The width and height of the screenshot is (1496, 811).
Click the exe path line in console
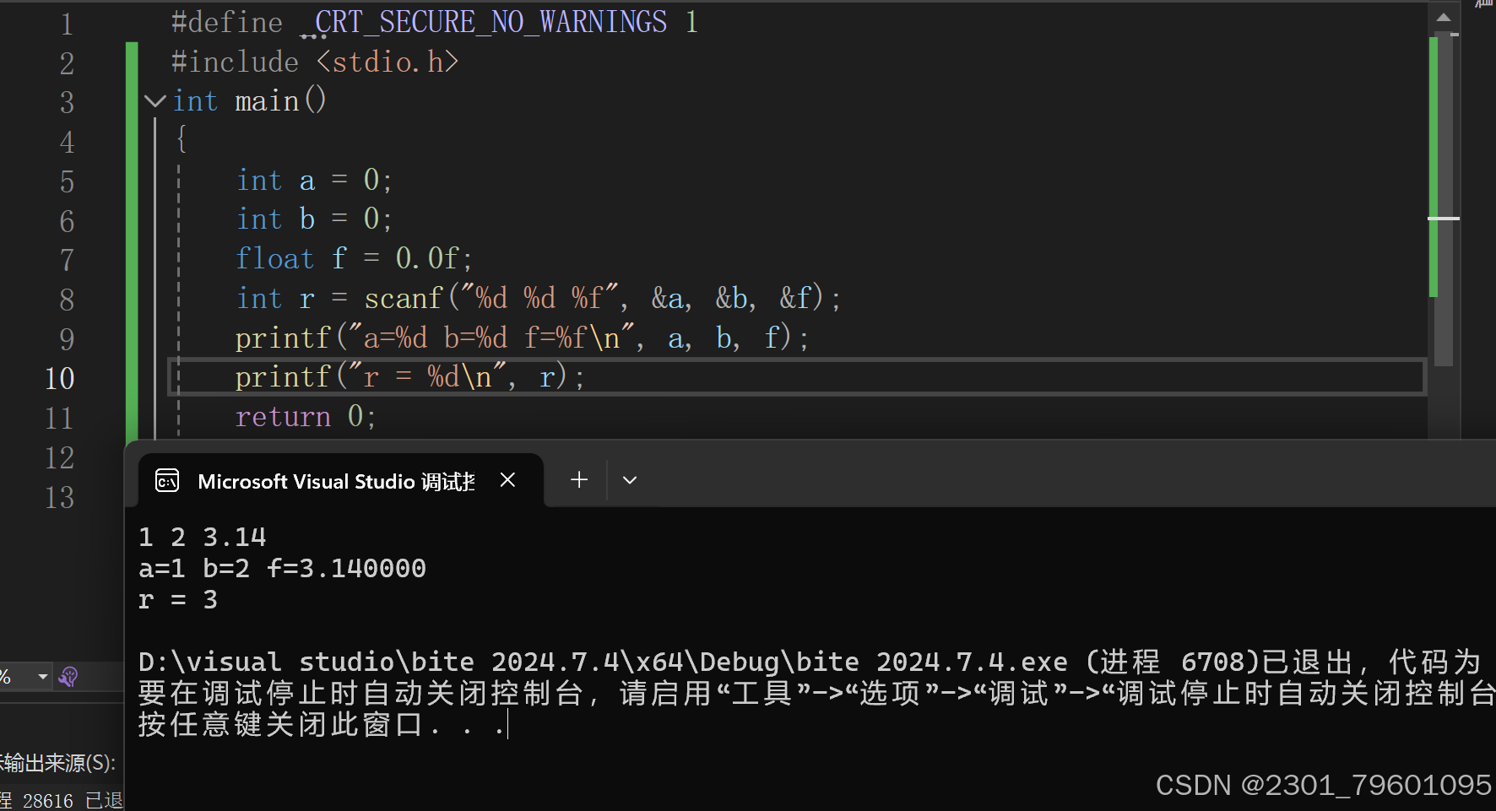click(810, 662)
